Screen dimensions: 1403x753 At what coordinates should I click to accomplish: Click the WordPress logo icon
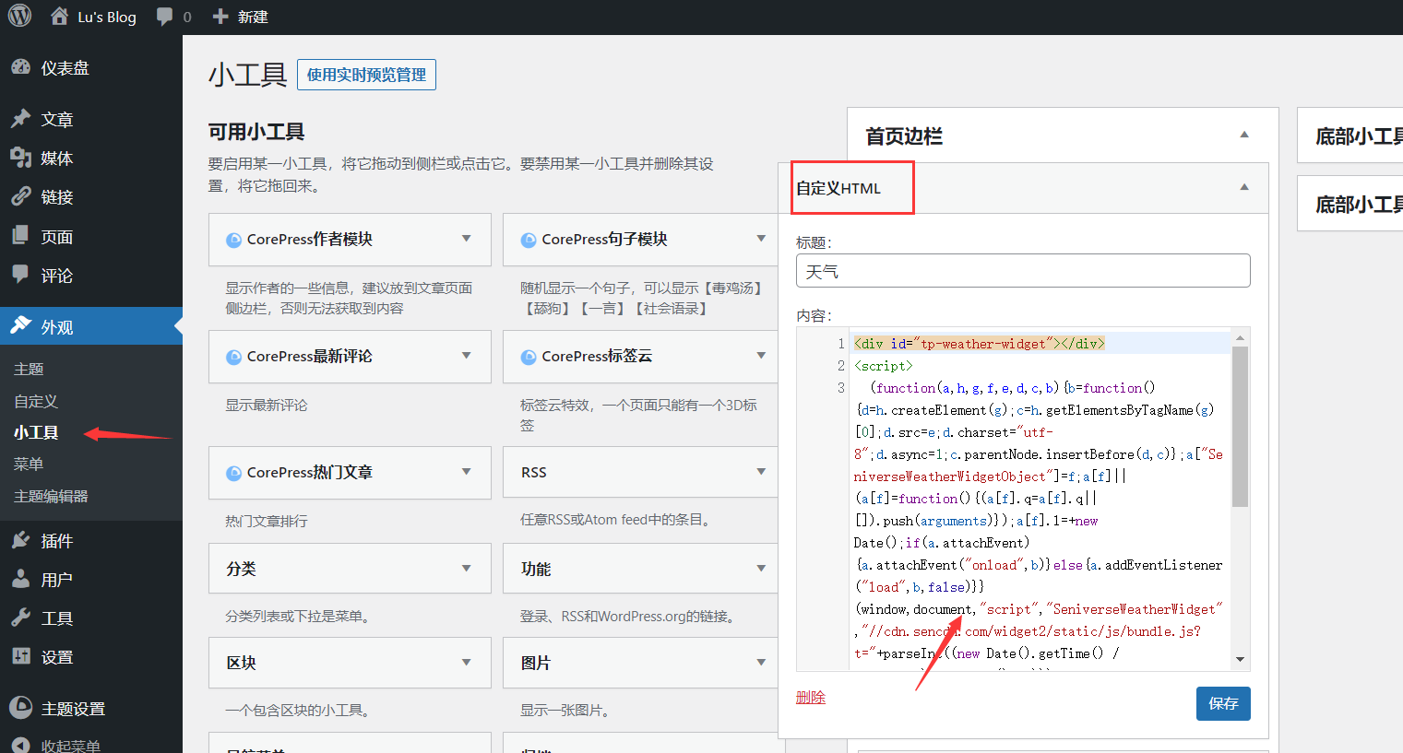coord(19,17)
